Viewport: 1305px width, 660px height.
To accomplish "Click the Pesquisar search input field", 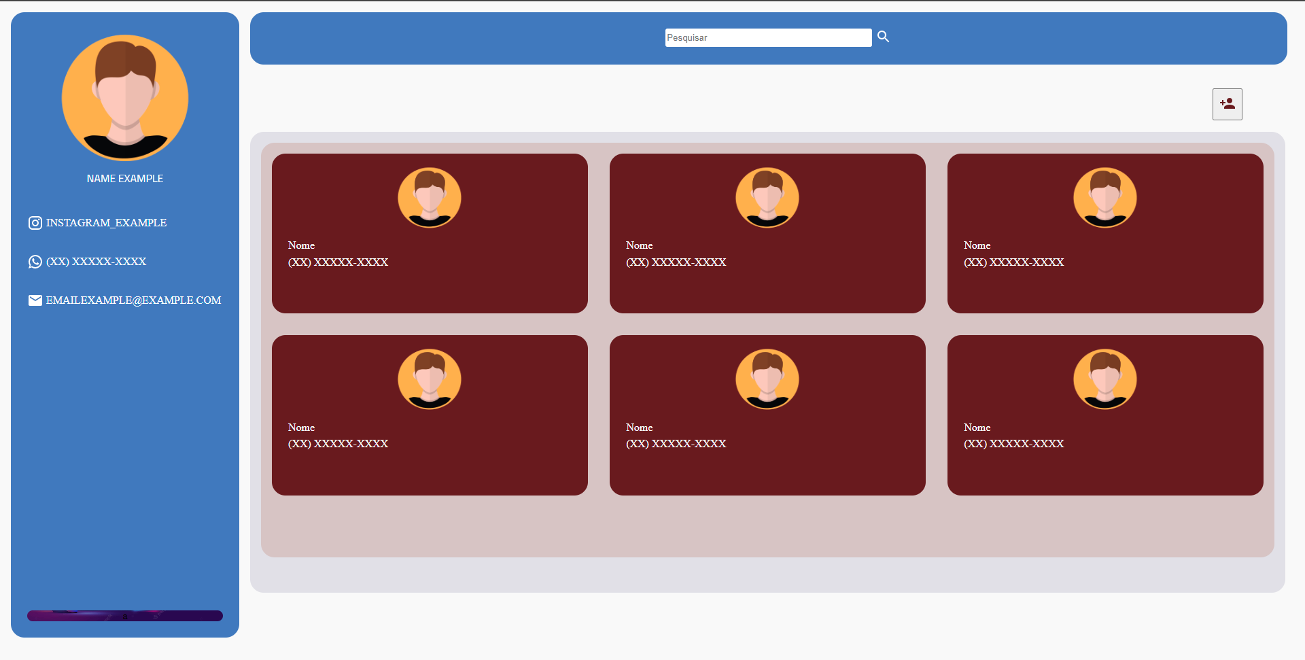I will [x=768, y=37].
